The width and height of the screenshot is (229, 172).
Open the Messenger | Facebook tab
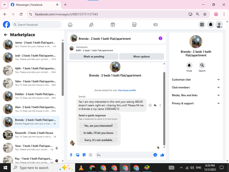point(34,5)
